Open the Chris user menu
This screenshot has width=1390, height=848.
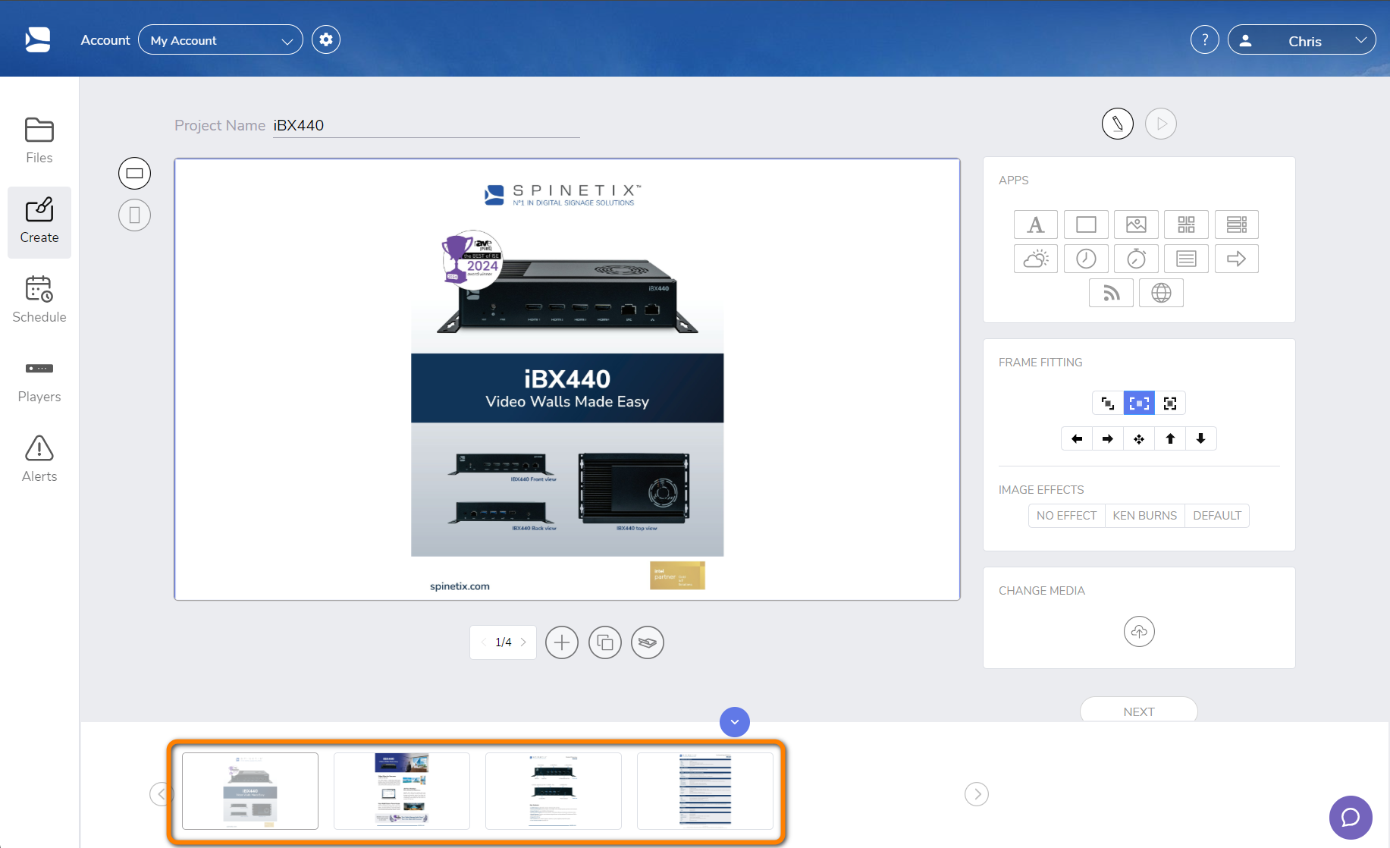(x=1302, y=40)
